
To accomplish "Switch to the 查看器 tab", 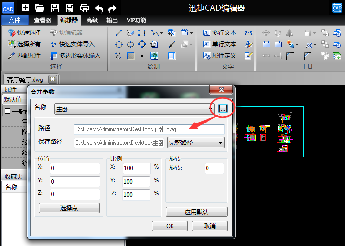I will click(42, 20).
